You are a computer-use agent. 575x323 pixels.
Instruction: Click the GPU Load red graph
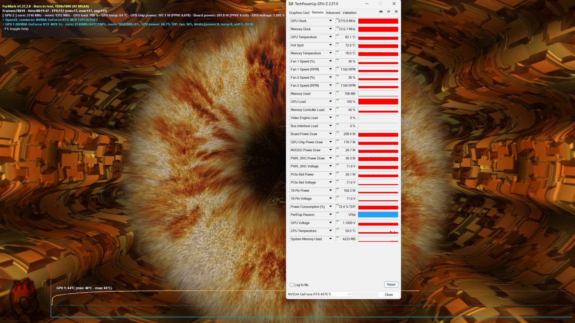[x=378, y=102]
